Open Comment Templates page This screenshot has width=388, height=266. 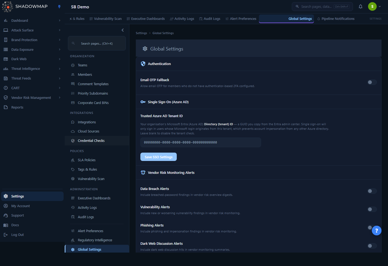[x=97, y=84]
